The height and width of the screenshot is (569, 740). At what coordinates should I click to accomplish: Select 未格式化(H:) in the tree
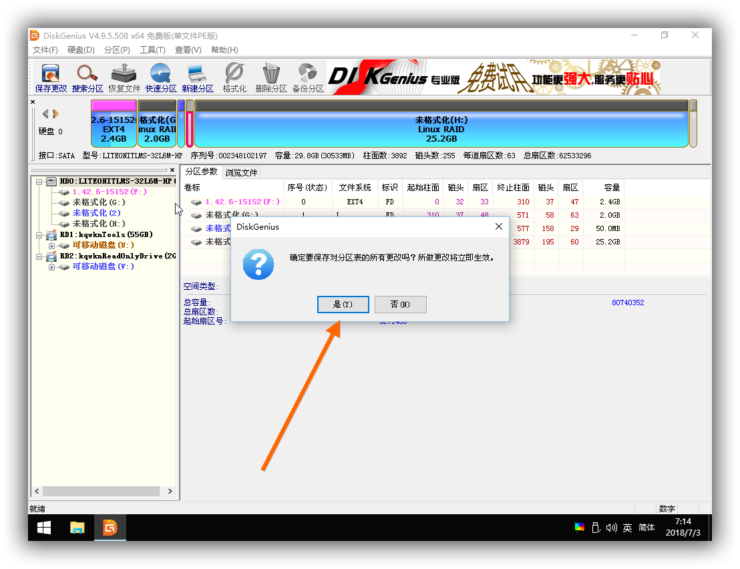pyautogui.click(x=99, y=224)
